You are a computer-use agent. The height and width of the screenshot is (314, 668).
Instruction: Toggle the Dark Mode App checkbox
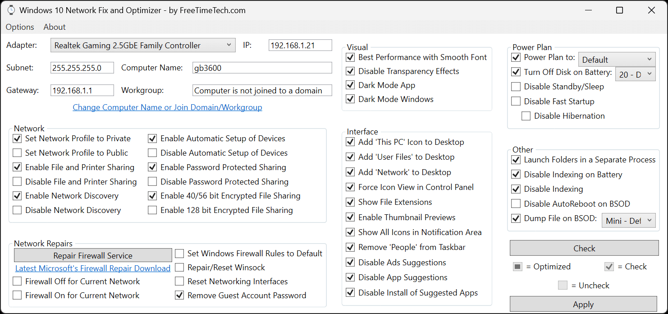350,85
